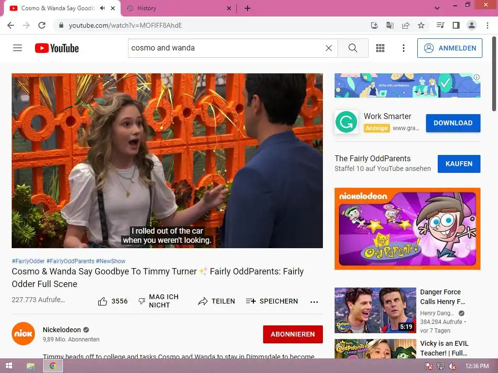The height and width of the screenshot is (373, 498).
Task: Open a new tab with plus button
Action: [x=248, y=8]
